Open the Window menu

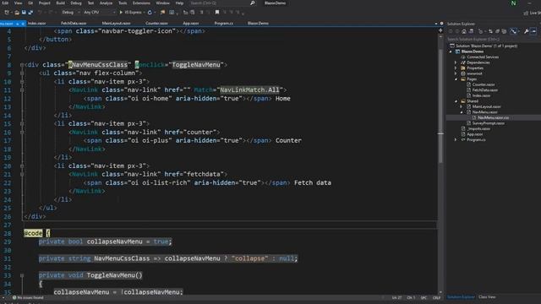162,3
